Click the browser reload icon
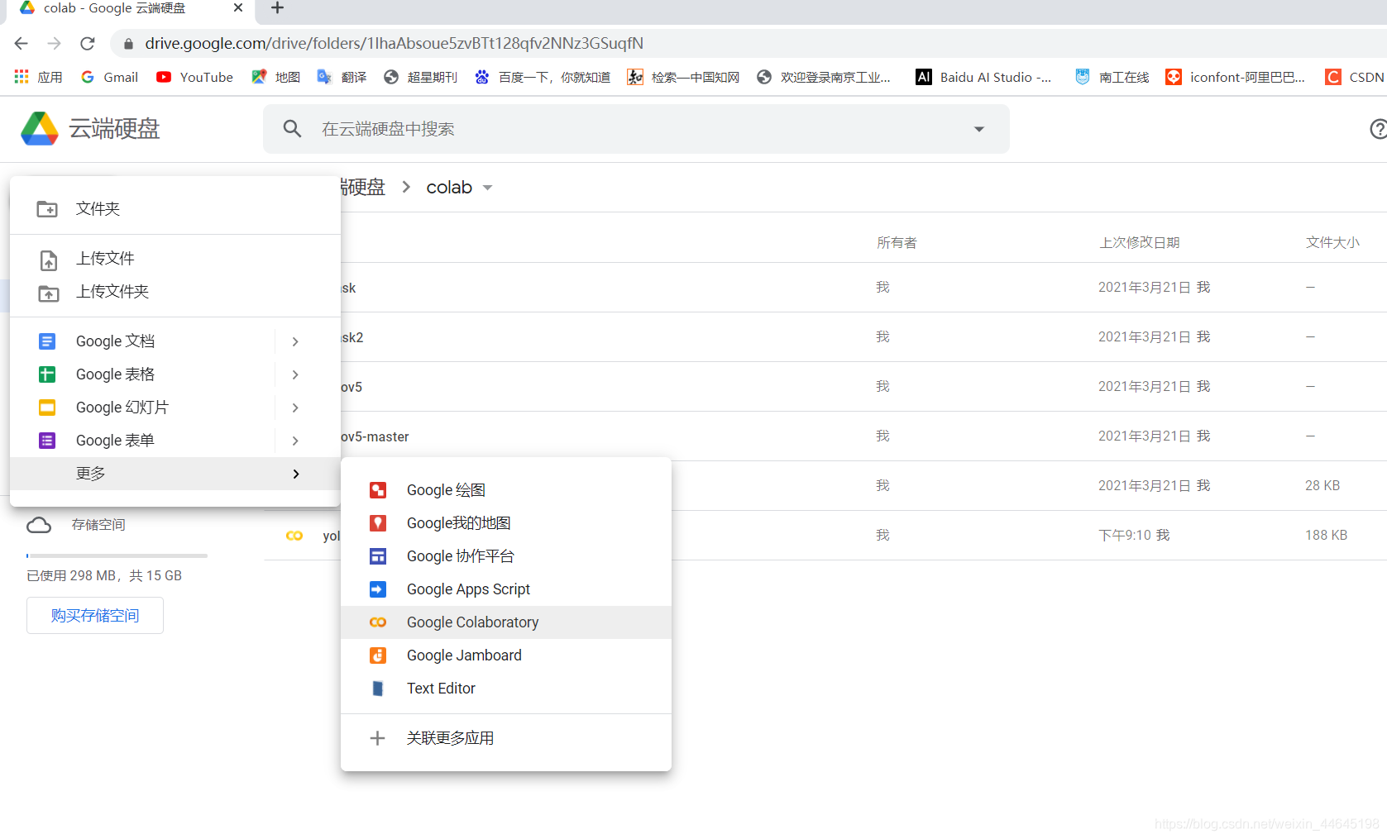This screenshot has width=1387, height=839. (88, 43)
